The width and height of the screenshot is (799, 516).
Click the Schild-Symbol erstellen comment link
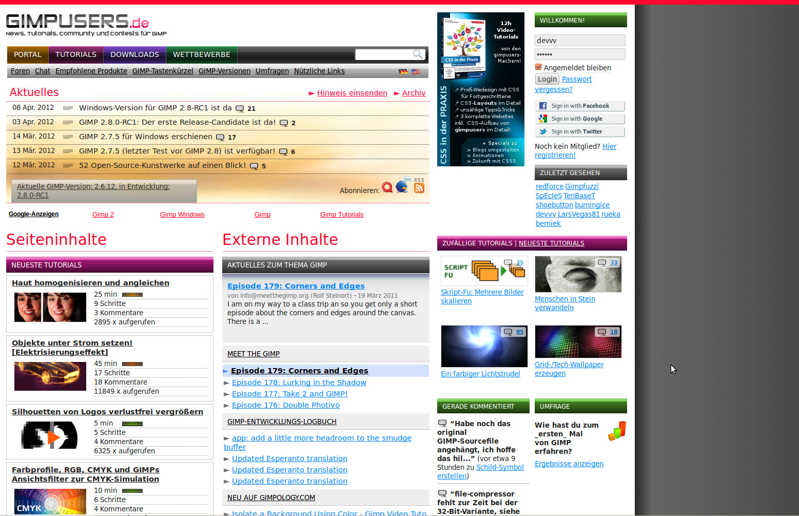pyautogui.click(x=480, y=471)
